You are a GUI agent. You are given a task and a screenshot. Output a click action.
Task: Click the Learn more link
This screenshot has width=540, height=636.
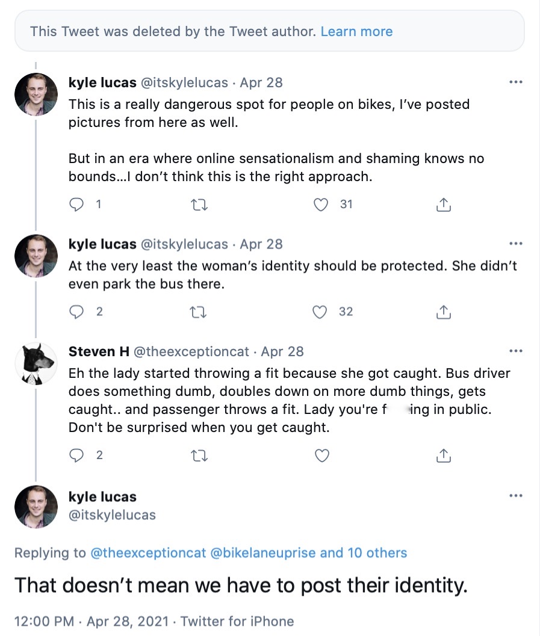(356, 31)
